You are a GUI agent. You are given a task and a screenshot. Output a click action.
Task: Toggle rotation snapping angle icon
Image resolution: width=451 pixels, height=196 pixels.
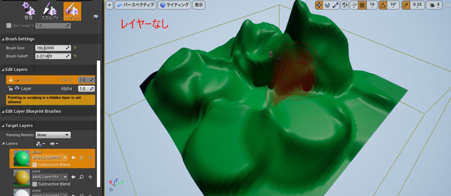(x=383, y=5)
